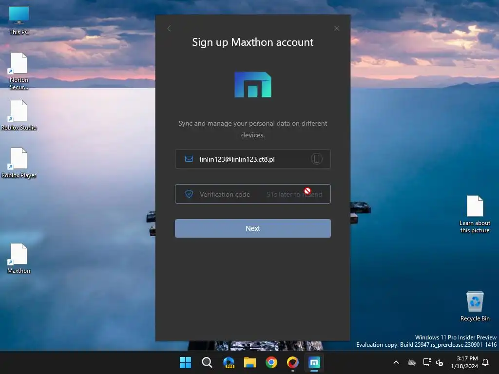
Task: Focus the Verification code field
Action: pyautogui.click(x=253, y=194)
